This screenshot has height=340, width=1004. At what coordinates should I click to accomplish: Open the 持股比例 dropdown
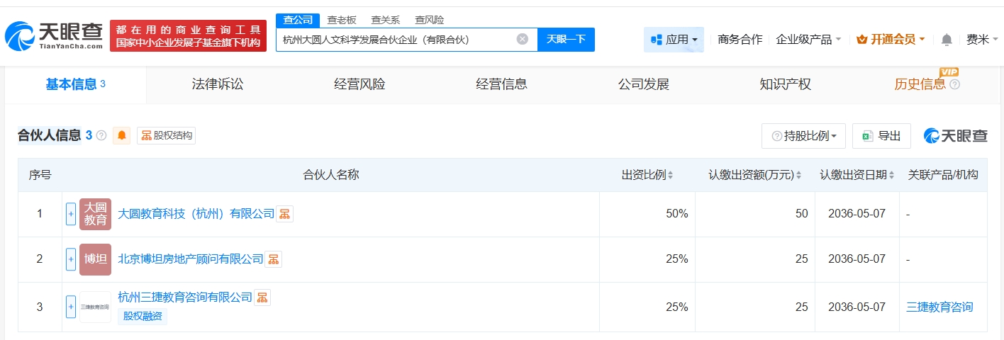803,136
